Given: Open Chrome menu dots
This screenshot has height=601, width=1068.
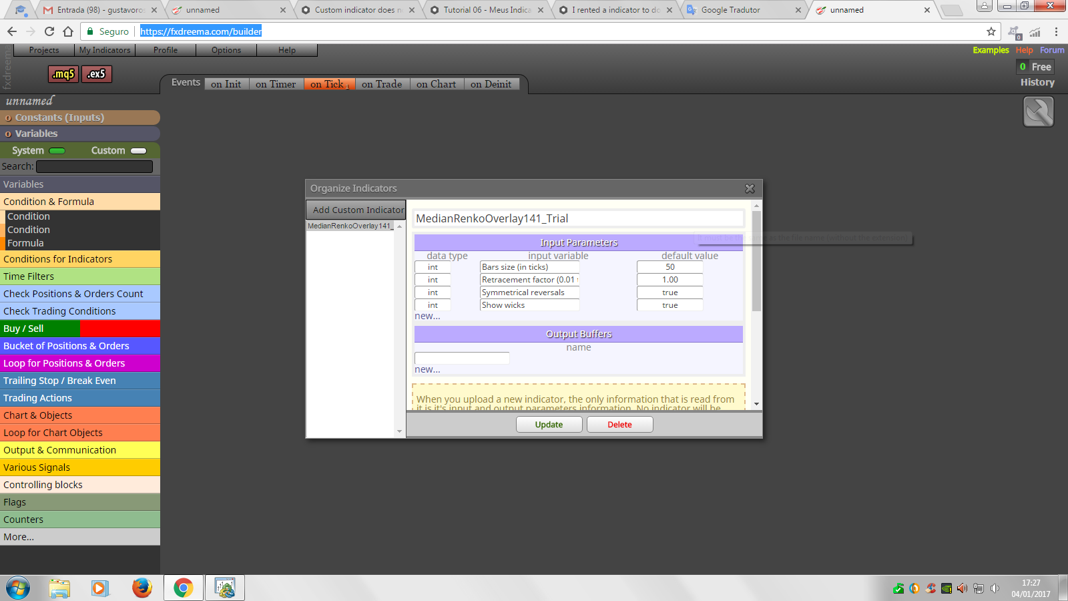Looking at the screenshot, I should tap(1056, 31).
